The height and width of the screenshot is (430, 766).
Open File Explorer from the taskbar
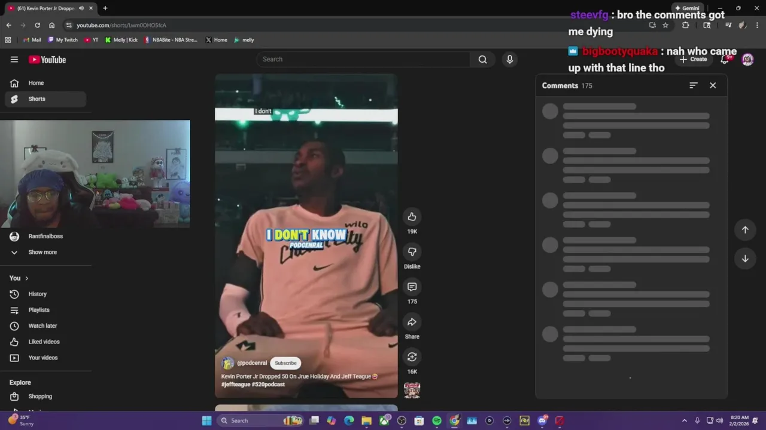(x=366, y=420)
